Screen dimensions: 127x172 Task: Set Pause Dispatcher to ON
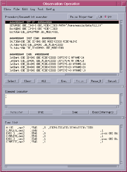[x=97, y=17]
